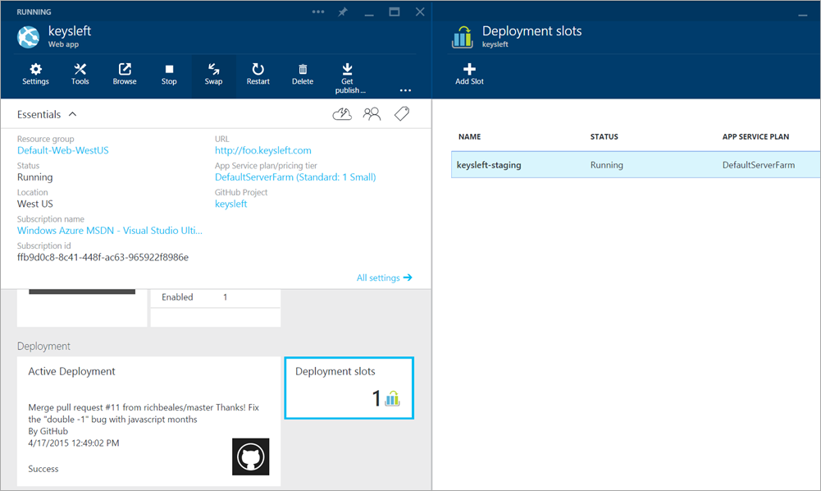Open the keysleft GitHub project link
821x491 pixels.
coord(231,204)
